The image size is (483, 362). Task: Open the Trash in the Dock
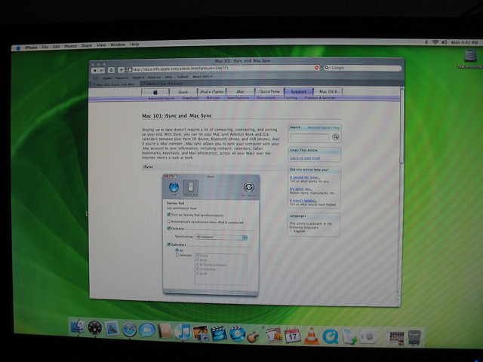[x=414, y=337]
